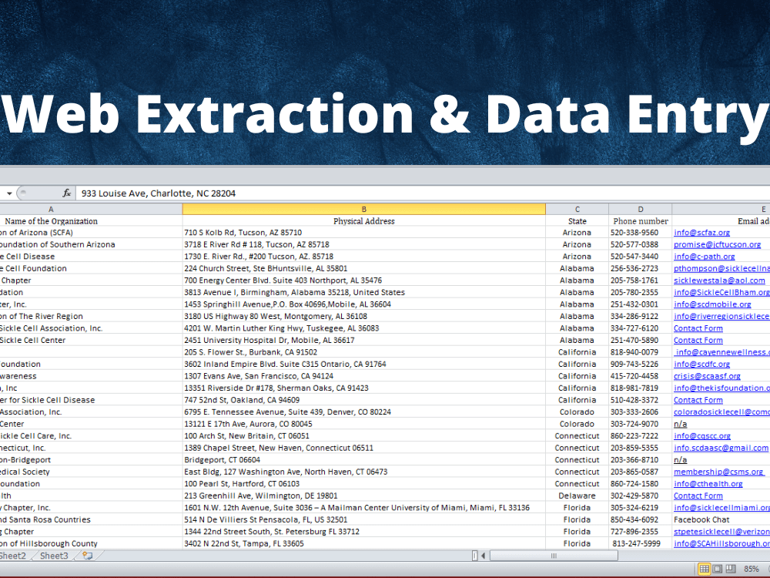Click the formula bar with Charlotte address
Viewport: 770px width, 578px height.
pos(423,193)
